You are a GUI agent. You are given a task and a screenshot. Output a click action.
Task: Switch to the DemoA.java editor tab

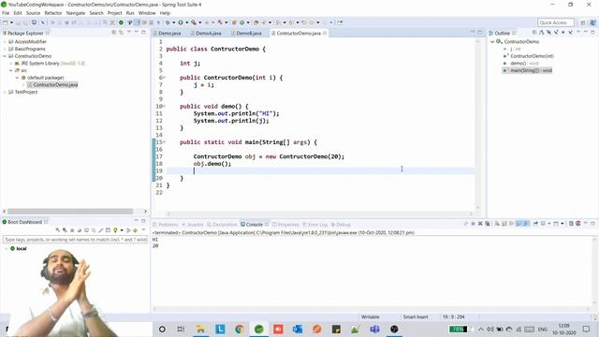click(x=206, y=34)
